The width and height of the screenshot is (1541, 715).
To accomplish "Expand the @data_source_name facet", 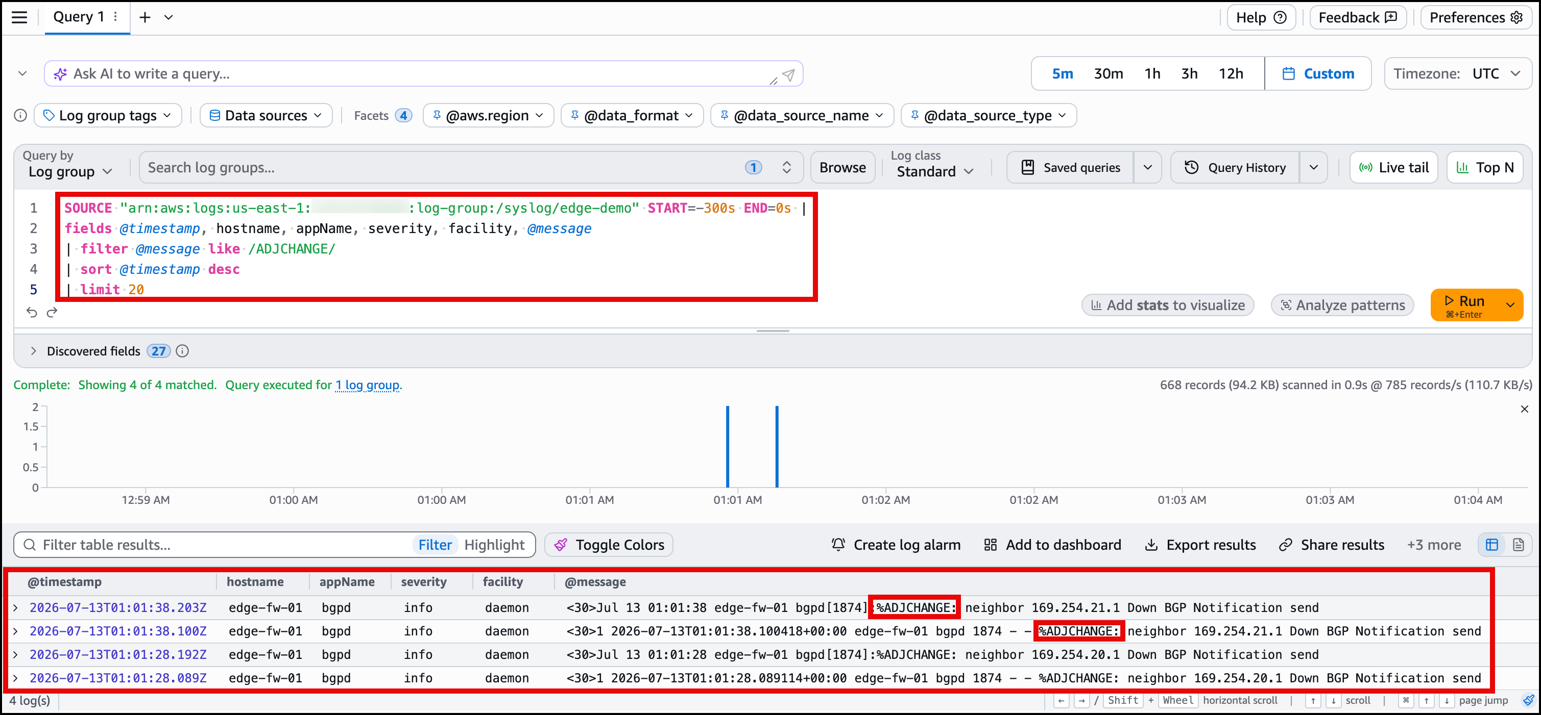I will coord(802,115).
